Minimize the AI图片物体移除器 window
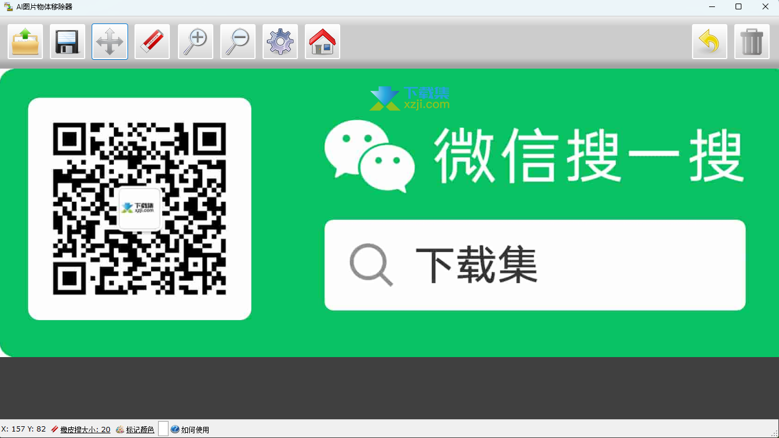 [x=711, y=7]
